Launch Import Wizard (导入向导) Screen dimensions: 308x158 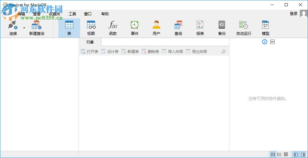[172, 52]
